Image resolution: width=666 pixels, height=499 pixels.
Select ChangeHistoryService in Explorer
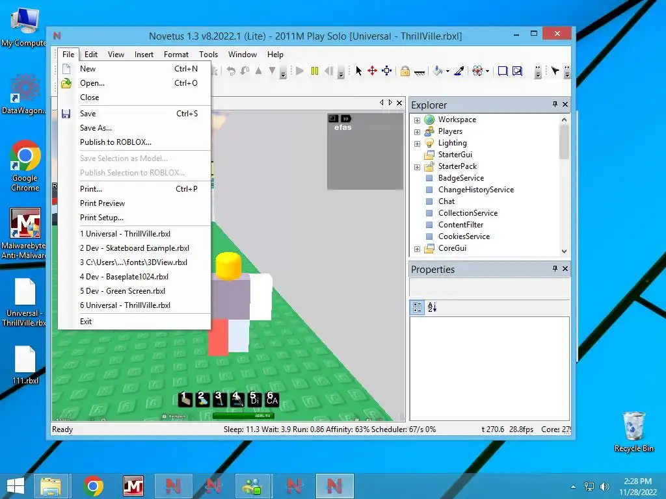(475, 190)
